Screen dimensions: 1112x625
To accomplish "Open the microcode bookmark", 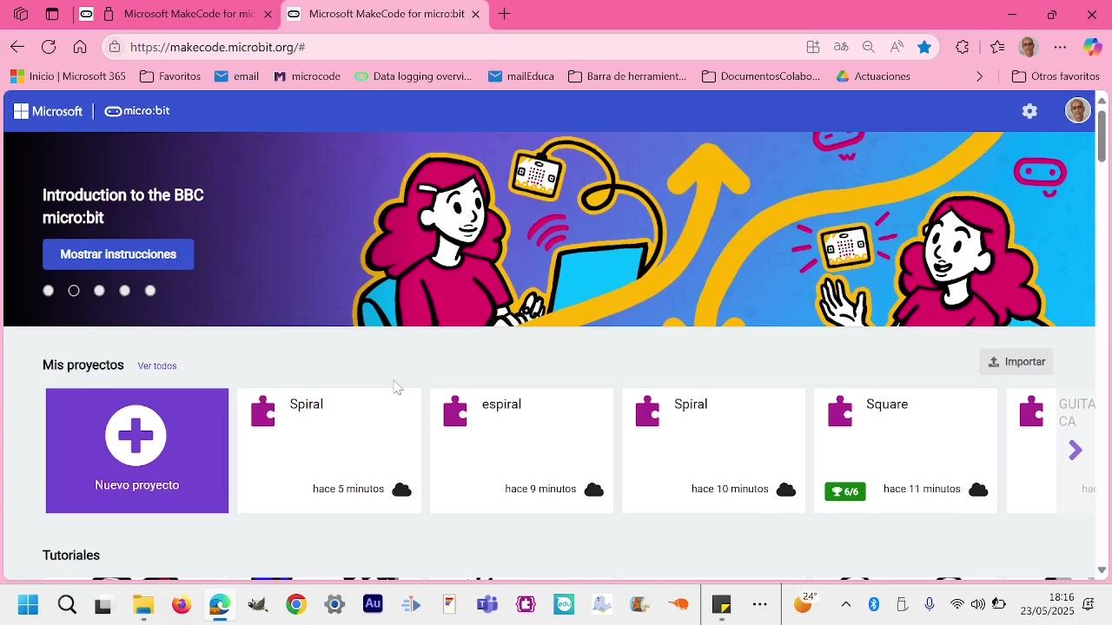I will pyautogui.click(x=307, y=76).
